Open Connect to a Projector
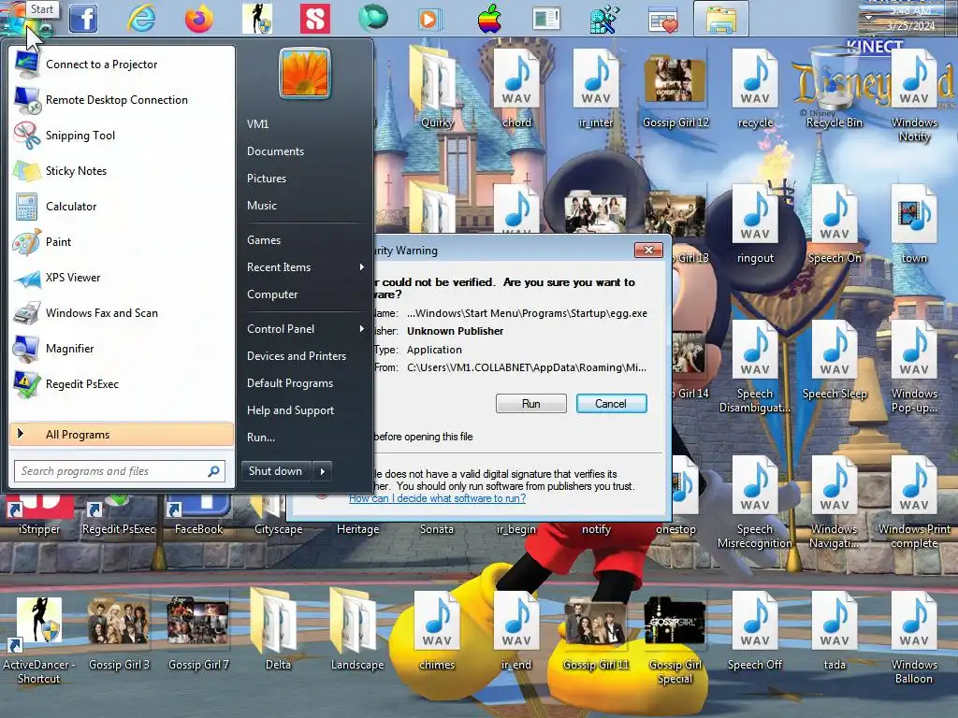958x718 pixels. tap(122, 65)
